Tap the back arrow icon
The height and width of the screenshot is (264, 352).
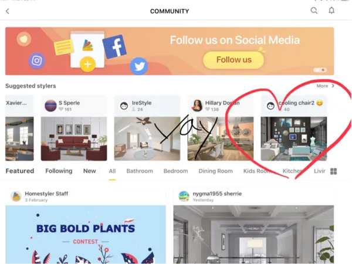[8, 11]
